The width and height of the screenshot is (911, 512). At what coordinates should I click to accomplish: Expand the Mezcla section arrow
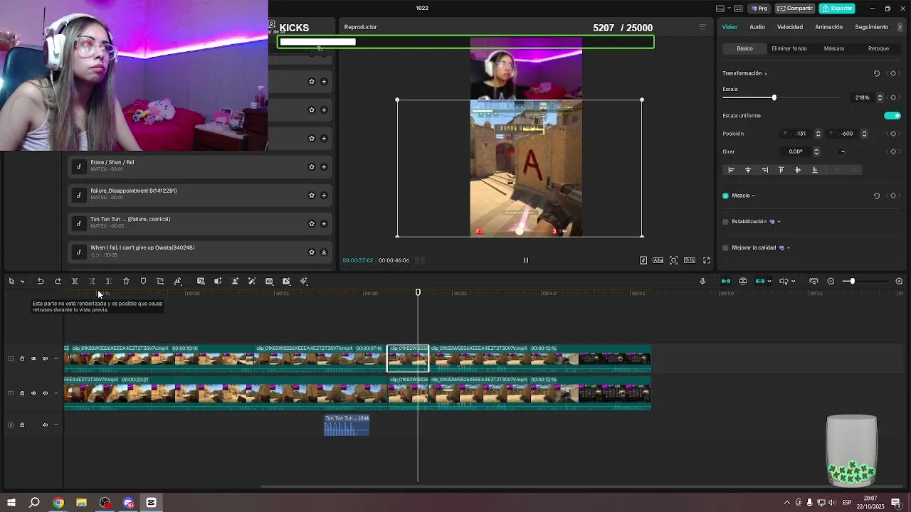[x=753, y=196]
